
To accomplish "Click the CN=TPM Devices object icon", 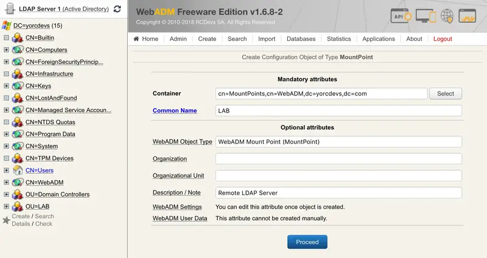I will [18, 158].
